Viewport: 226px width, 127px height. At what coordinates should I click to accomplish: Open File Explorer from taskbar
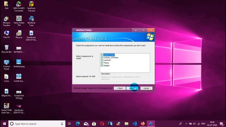[x=126, y=124]
